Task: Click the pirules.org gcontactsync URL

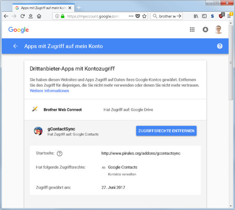Action: click(141, 153)
